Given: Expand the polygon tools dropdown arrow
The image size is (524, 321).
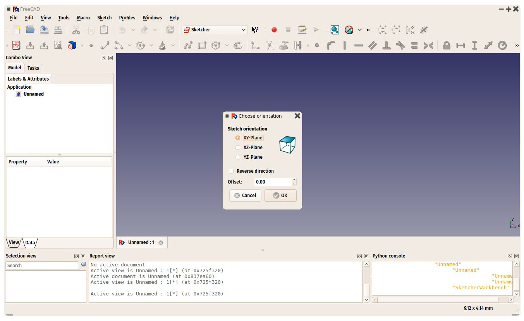Looking at the screenshot, I should point(227,45).
